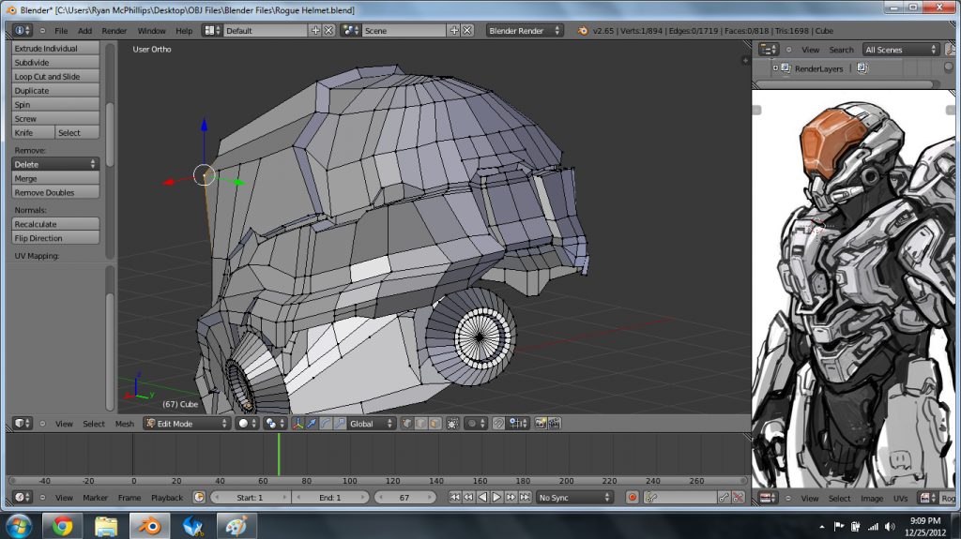Open the Info editor type selector
This screenshot has width=961, height=539.
22,31
